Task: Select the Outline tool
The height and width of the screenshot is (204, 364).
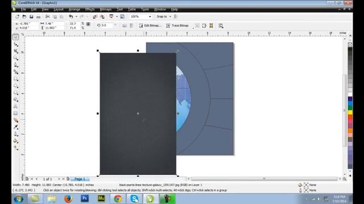Action: (x=15, y=134)
